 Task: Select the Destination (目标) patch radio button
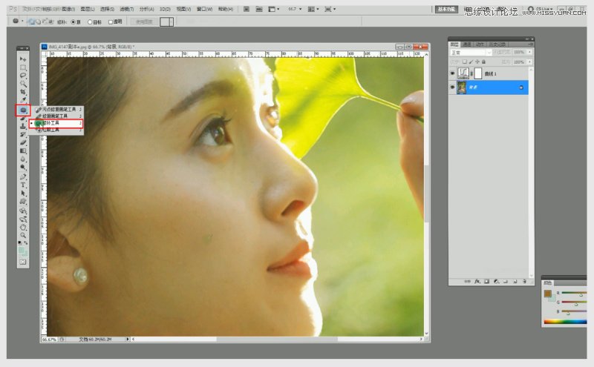91,22
